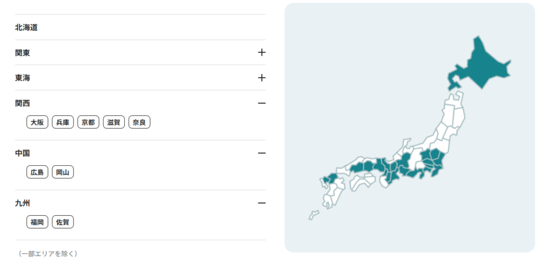This screenshot has height=268, width=545.
Task: Click the 北海道 region heading
Action: point(26,27)
